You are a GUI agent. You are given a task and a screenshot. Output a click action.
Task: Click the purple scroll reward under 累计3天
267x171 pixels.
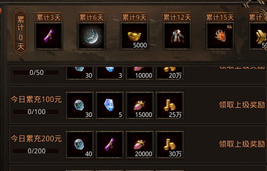tap(49, 36)
